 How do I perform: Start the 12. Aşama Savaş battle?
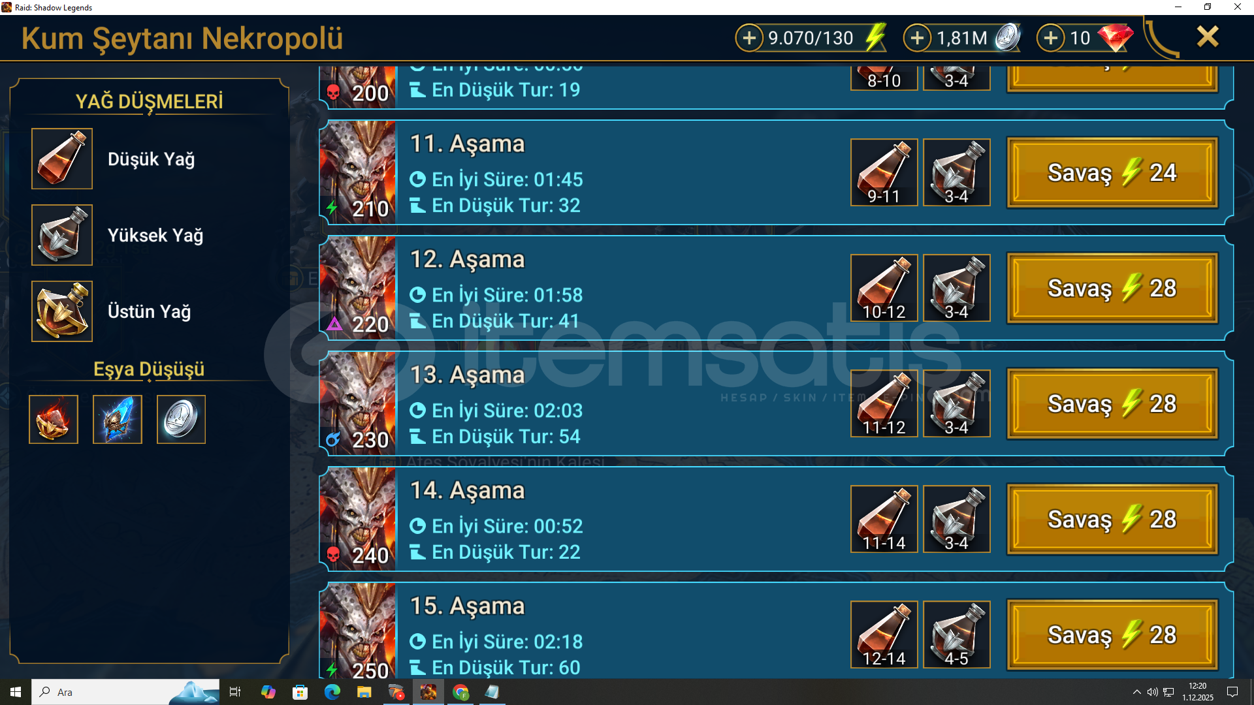point(1112,288)
